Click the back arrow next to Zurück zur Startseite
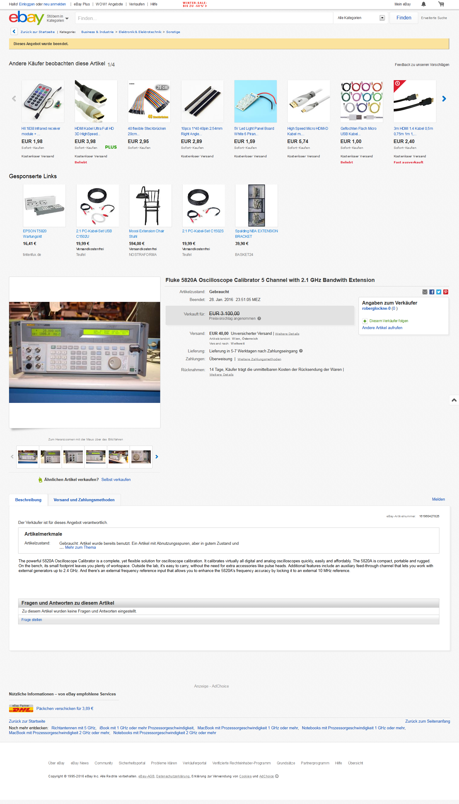Screen dimensions: 459x804 (x=14, y=31)
